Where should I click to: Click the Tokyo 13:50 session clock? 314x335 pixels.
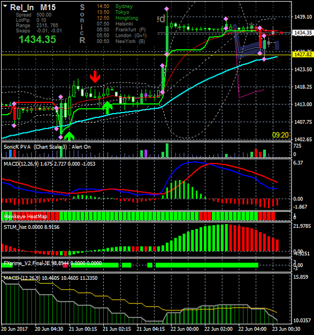pos(113,12)
